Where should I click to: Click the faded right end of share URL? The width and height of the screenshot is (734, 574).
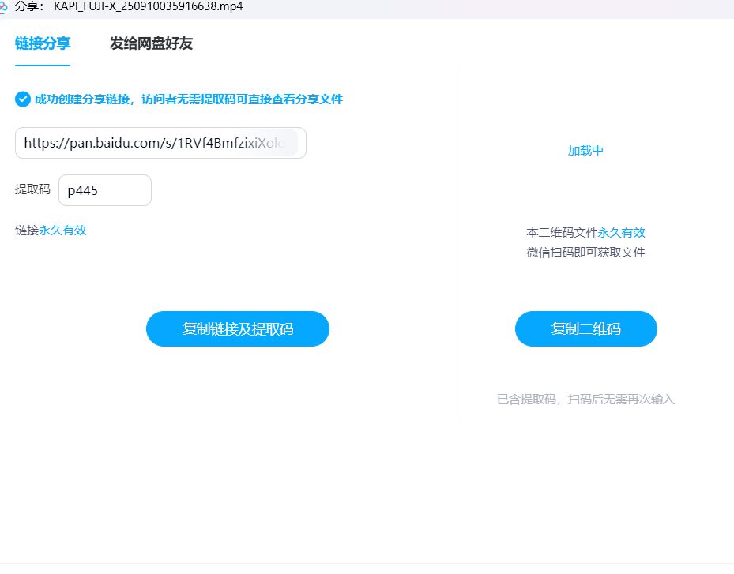(286, 143)
